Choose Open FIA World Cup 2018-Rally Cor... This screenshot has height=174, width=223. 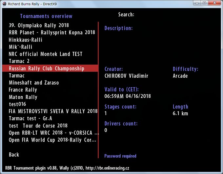[52, 140]
